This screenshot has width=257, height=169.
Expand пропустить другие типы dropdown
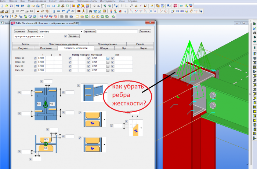tap(29, 36)
